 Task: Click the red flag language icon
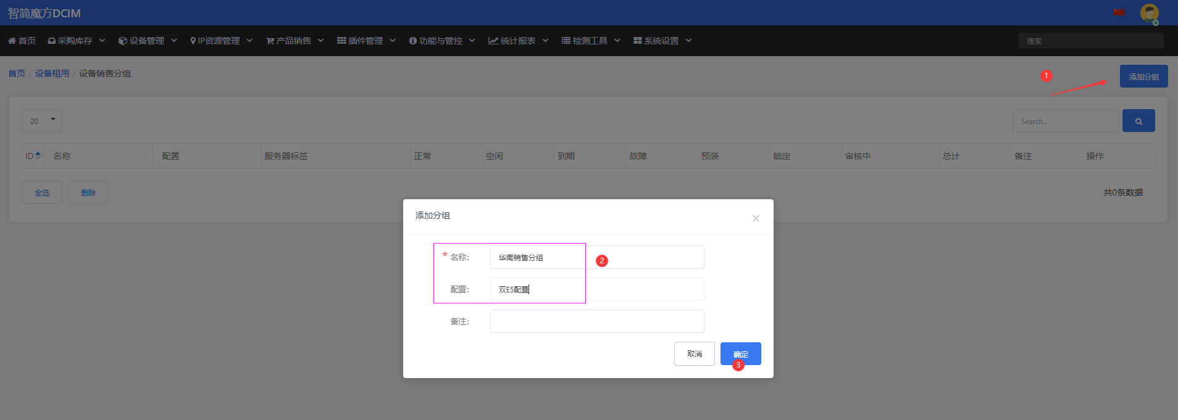point(1119,13)
